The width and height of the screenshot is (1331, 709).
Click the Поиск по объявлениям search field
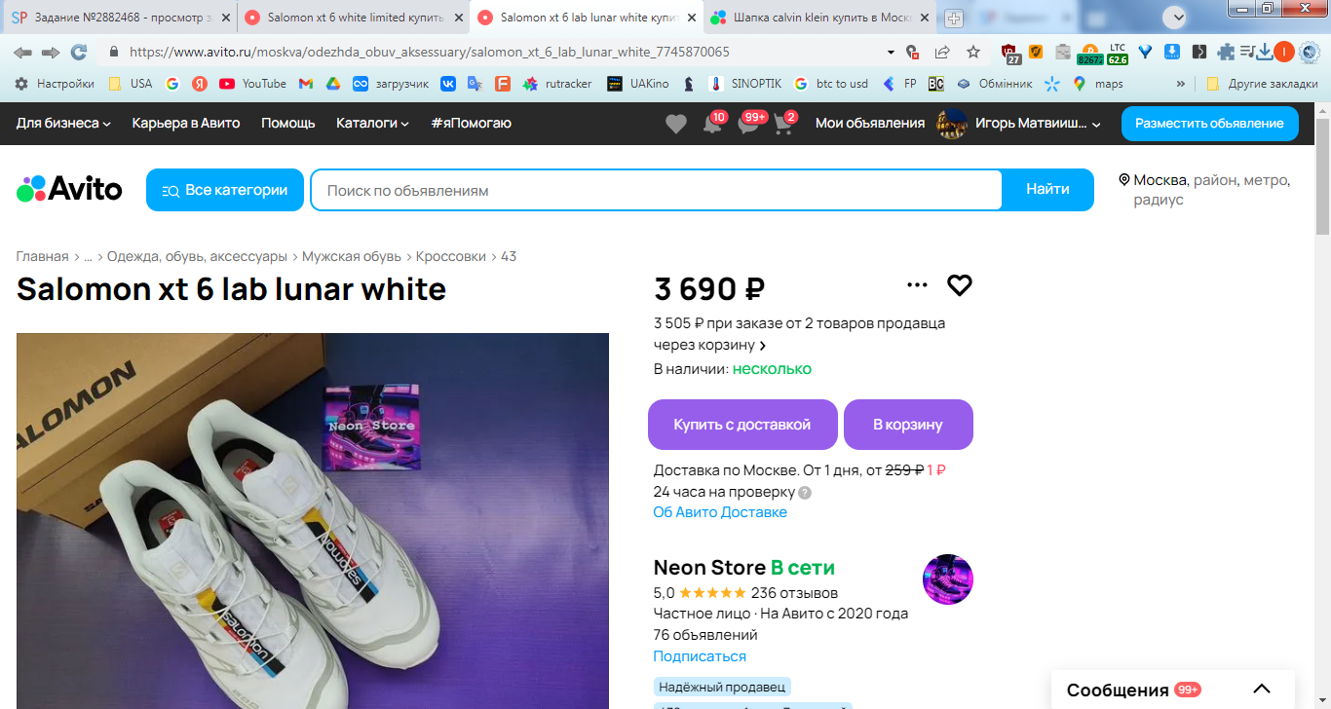(x=657, y=190)
